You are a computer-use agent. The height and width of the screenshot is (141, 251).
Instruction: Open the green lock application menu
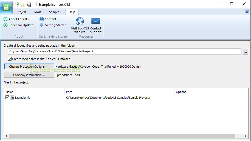[x=6, y=7]
